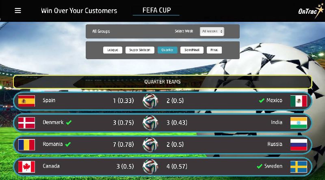The height and width of the screenshot is (180, 325).
Task: View the Final stage
Action: (214, 50)
